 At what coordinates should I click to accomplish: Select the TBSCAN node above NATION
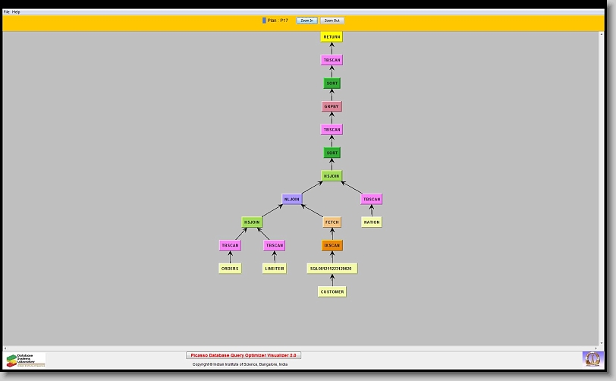click(x=371, y=199)
